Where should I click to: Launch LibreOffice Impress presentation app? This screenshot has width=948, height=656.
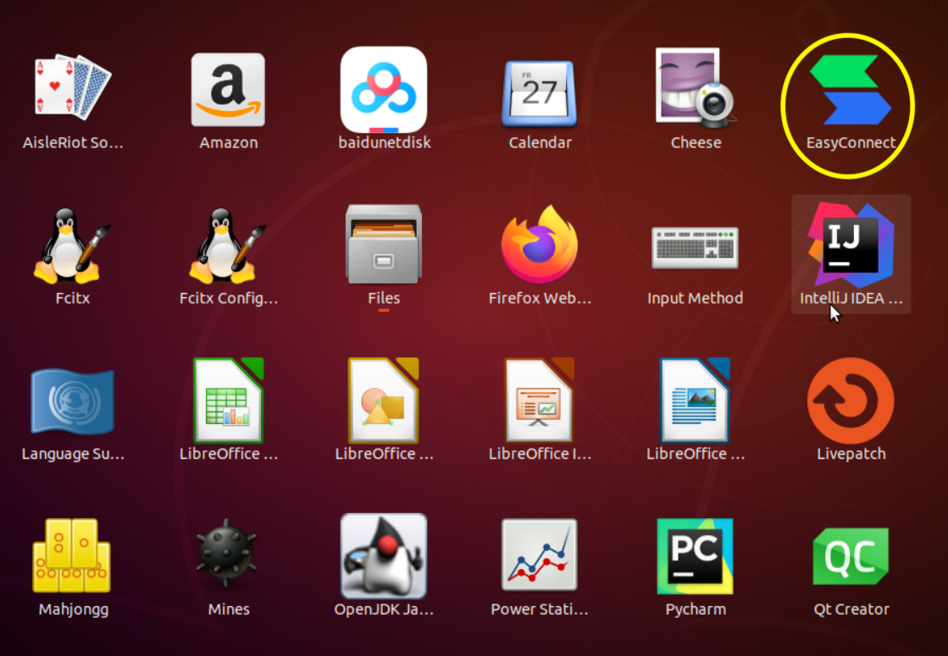pyautogui.click(x=540, y=400)
